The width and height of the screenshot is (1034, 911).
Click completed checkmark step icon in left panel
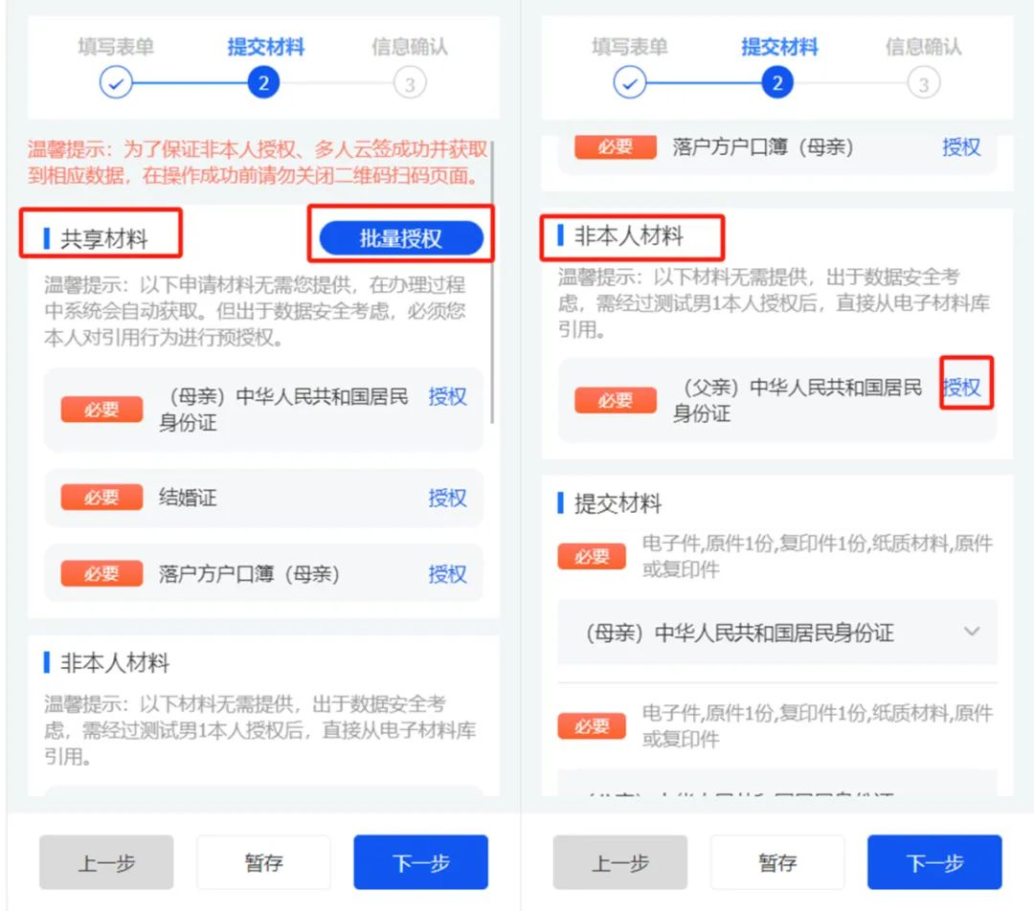coord(116,83)
